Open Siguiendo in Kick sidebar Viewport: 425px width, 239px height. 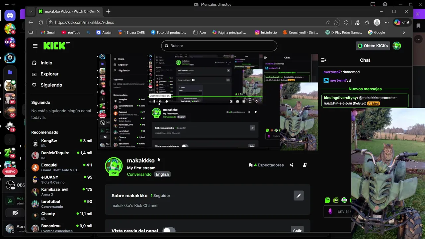pyautogui.click(x=47, y=85)
